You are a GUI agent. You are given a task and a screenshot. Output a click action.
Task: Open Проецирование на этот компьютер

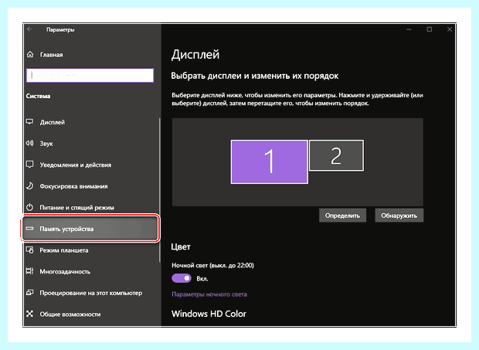[90, 293]
